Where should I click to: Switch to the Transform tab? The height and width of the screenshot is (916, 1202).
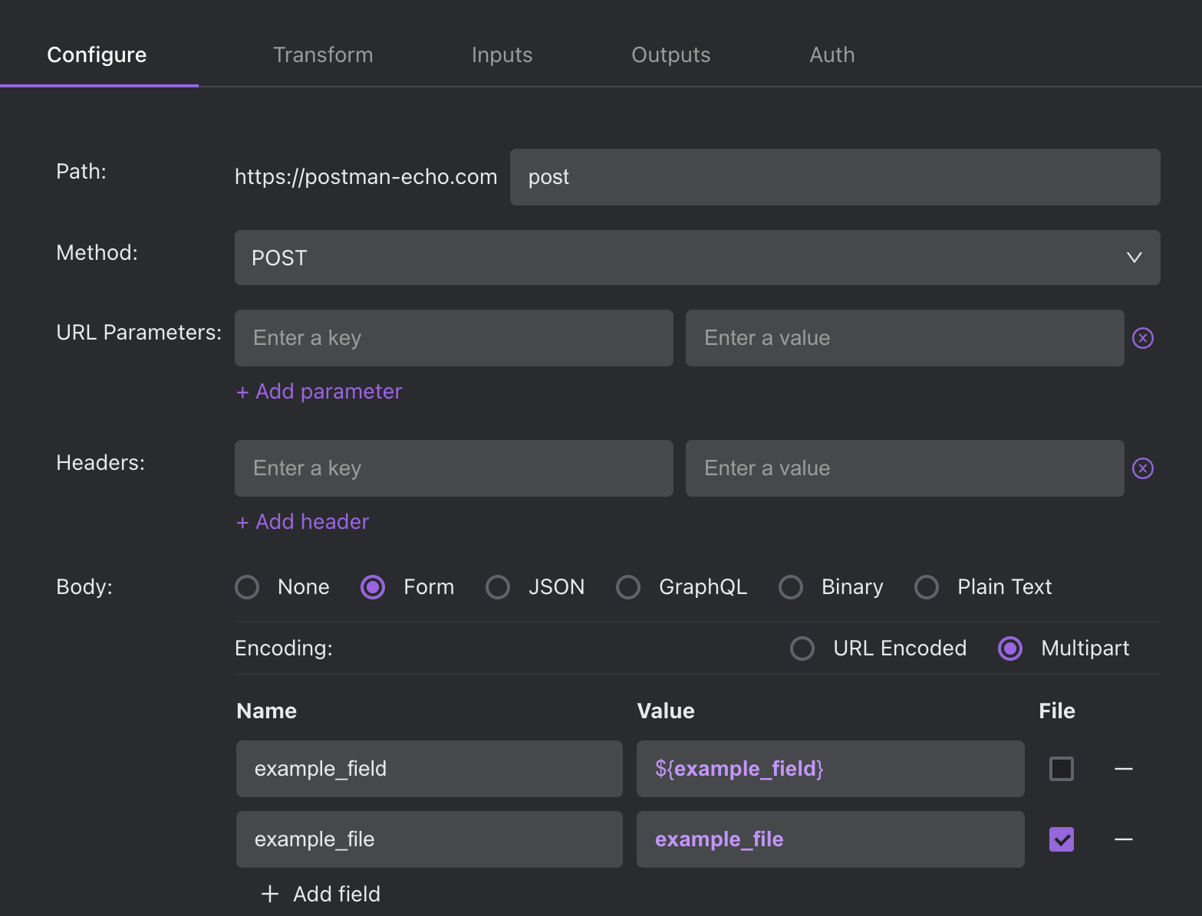(323, 55)
